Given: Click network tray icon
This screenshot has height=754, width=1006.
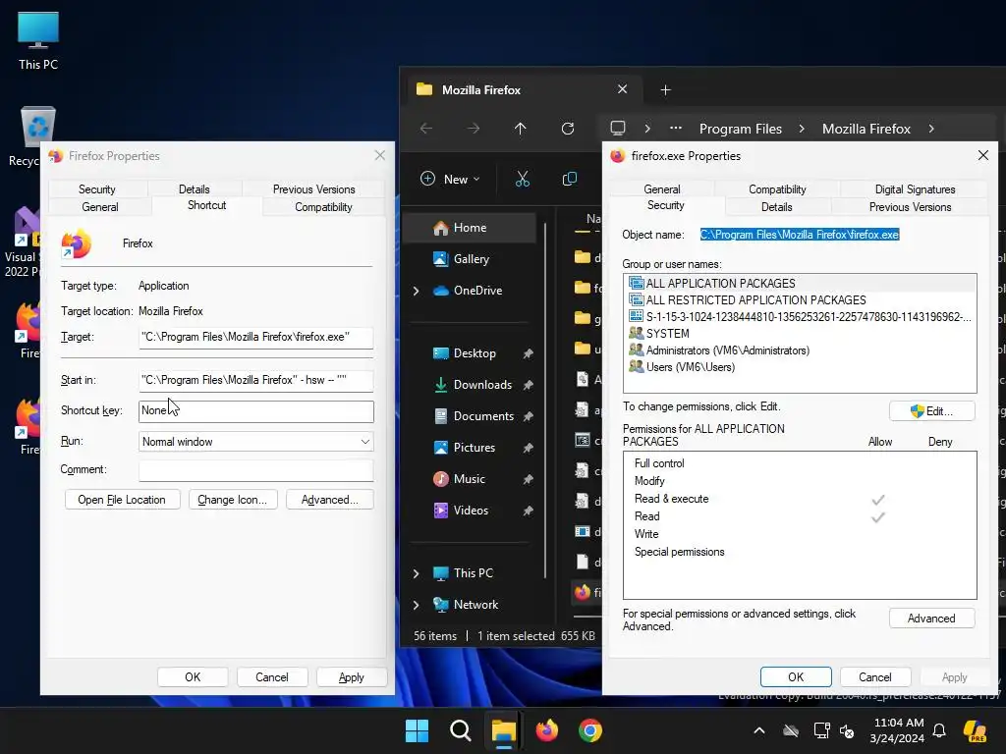Looking at the screenshot, I should [822, 730].
